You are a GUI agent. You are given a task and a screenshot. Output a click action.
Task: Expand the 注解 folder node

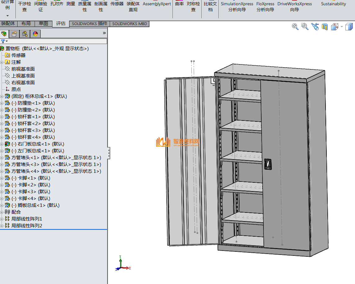pos(2,62)
